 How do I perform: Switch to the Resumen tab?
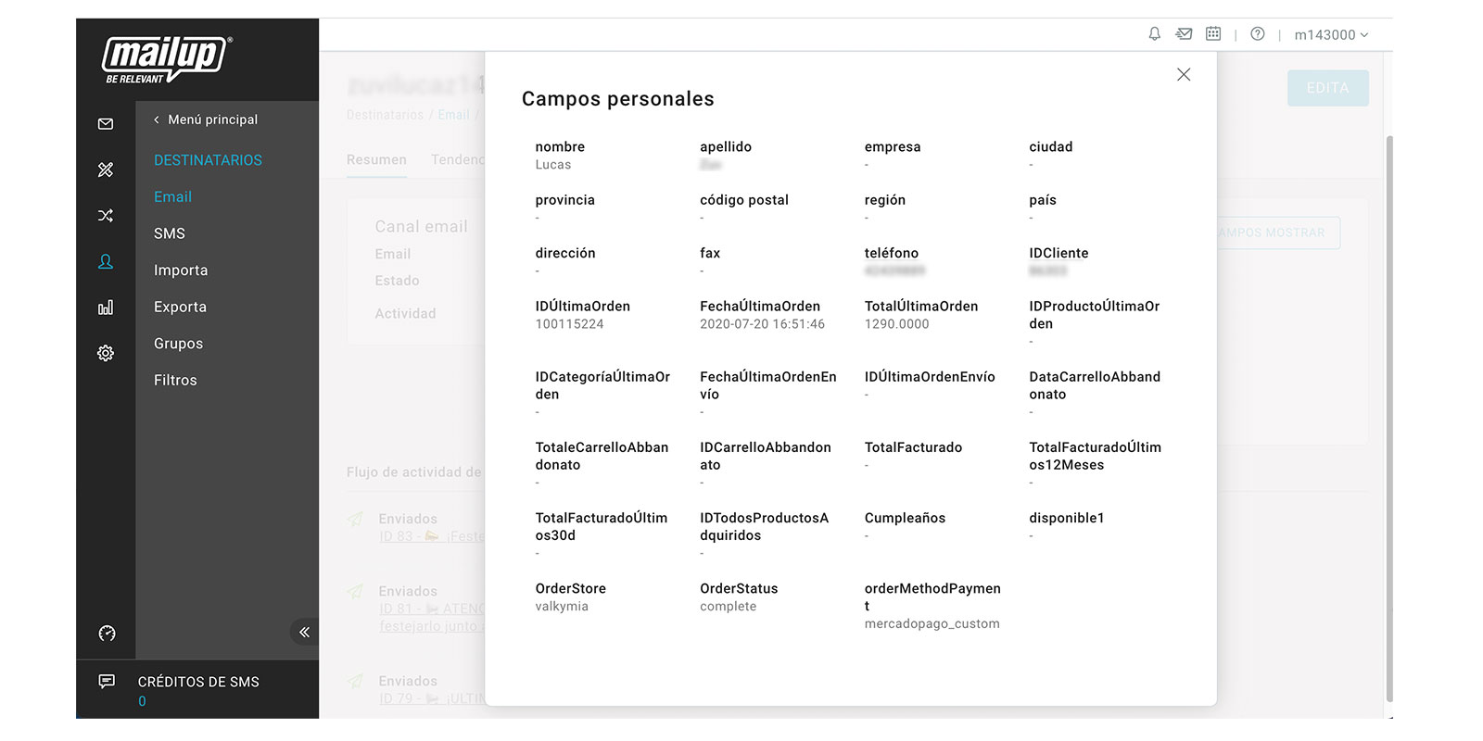click(x=376, y=160)
